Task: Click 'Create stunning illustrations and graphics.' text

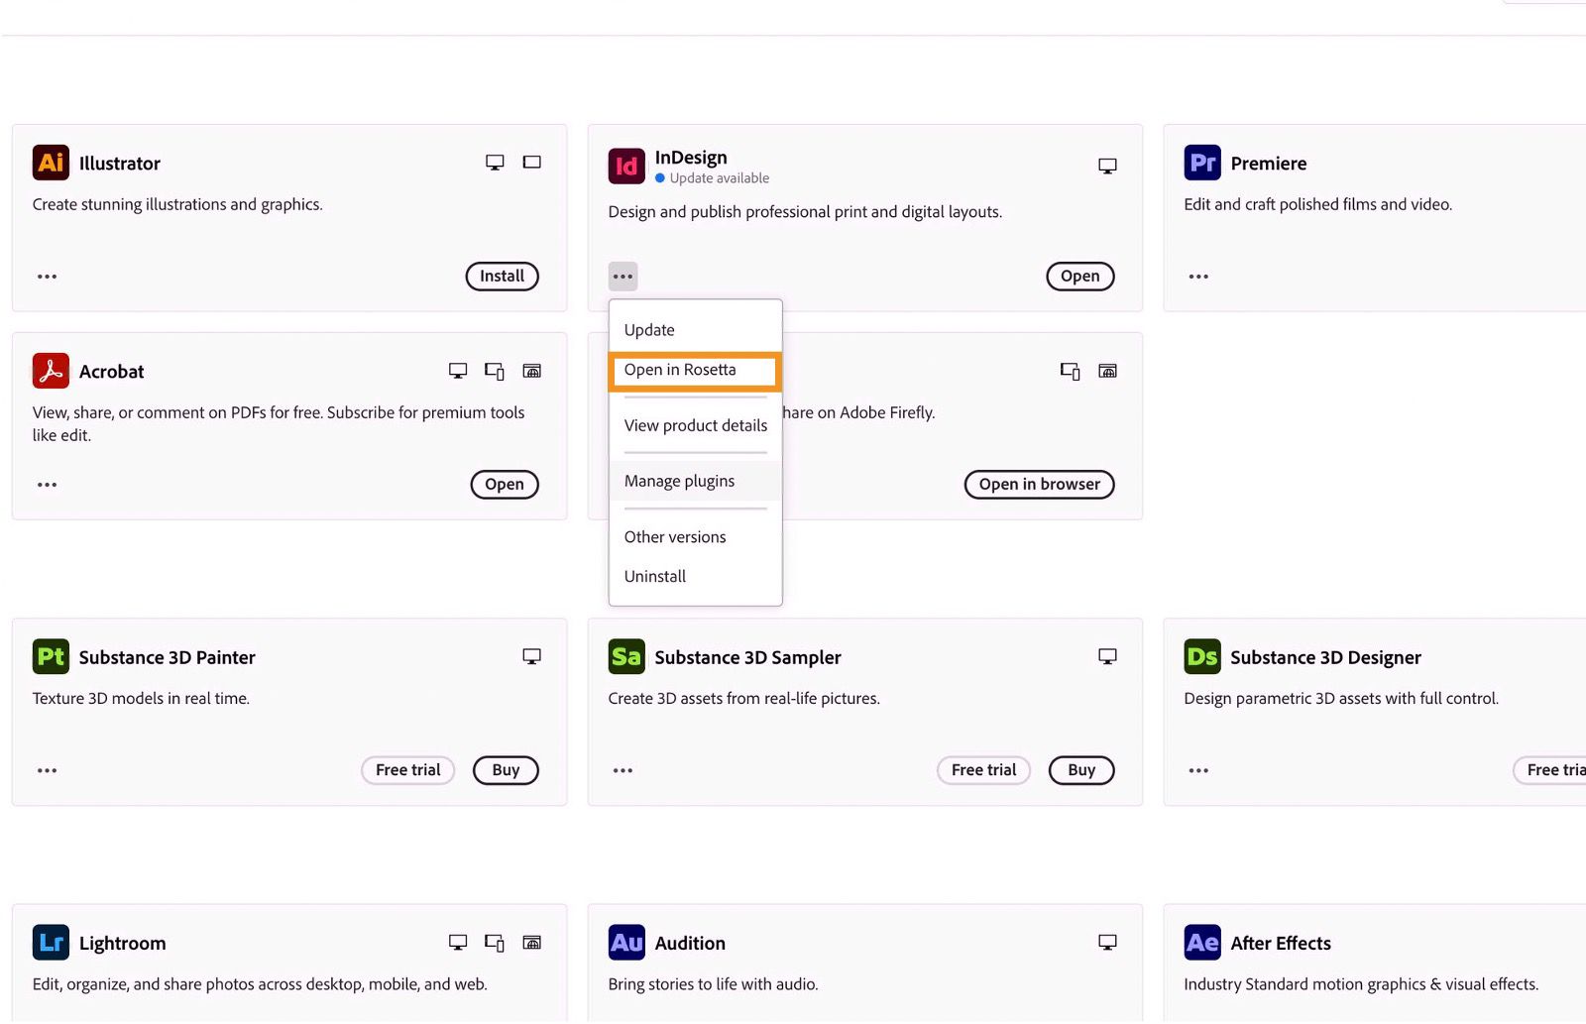Action: click(177, 204)
